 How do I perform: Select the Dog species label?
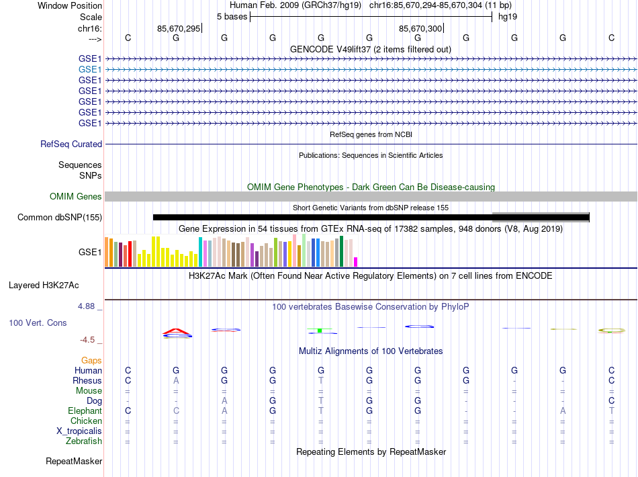click(95, 401)
